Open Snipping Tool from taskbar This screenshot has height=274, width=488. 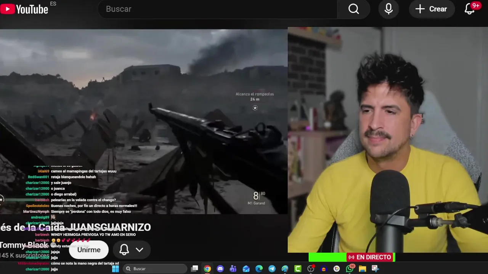375,269
